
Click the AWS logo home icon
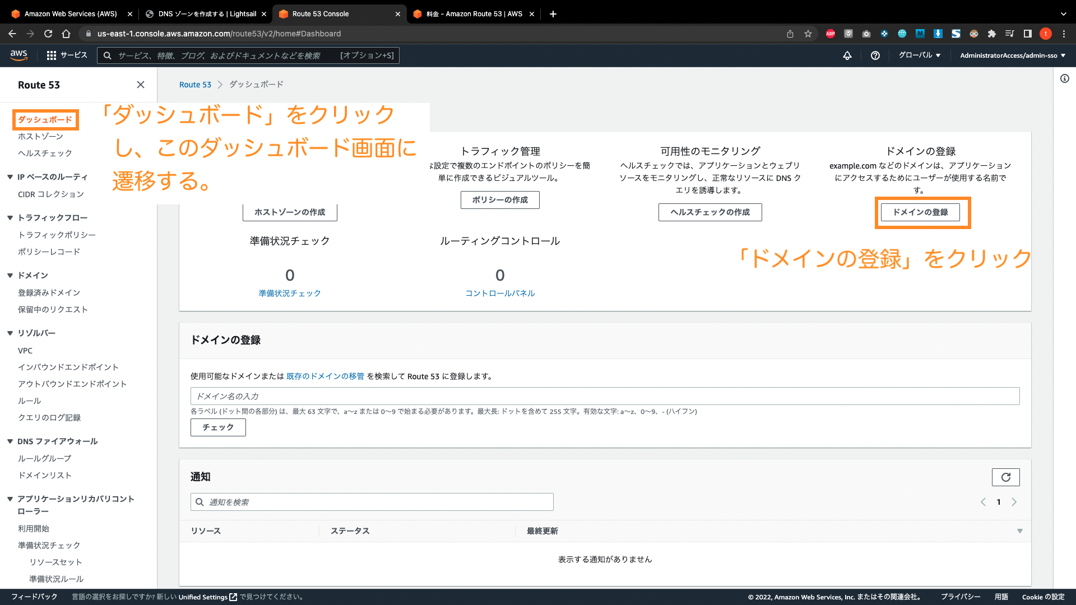pyautogui.click(x=18, y=55)
